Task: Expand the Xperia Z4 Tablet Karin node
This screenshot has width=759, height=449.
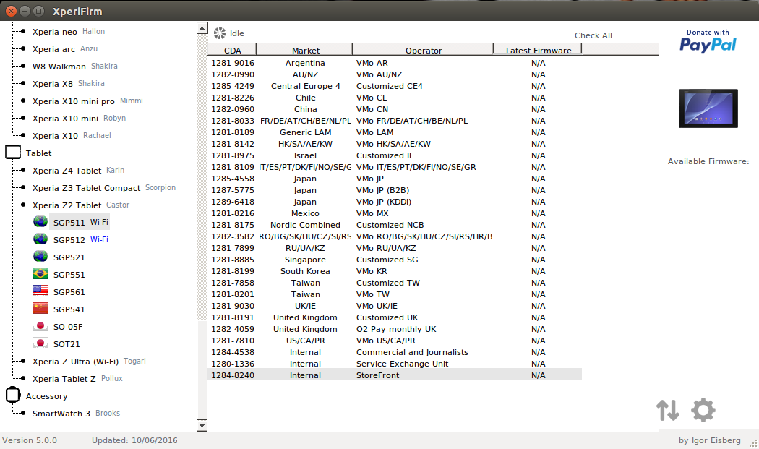Action: pos(22,170)
